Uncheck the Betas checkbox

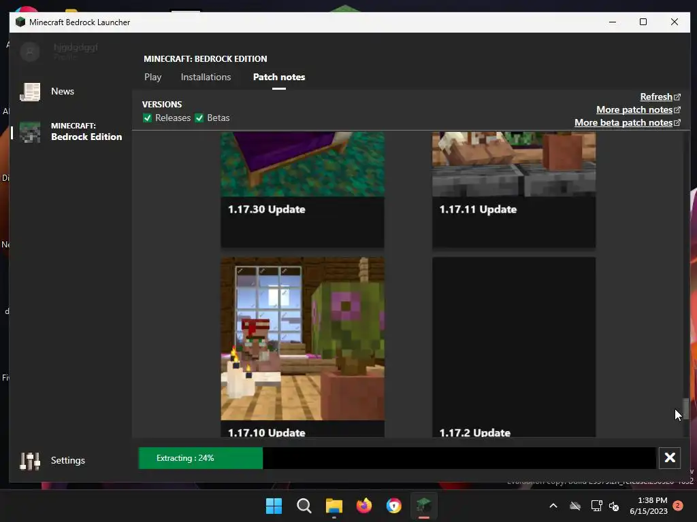[x=199, y=118]
